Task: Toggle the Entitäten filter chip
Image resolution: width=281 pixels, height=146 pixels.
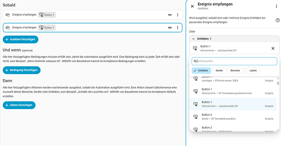Action: (x=201, y=71)
